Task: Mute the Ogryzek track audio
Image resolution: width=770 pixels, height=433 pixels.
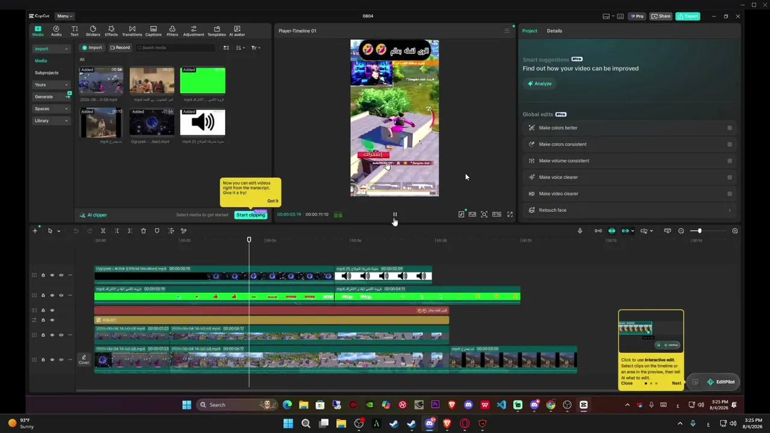Action: [61, 275]
